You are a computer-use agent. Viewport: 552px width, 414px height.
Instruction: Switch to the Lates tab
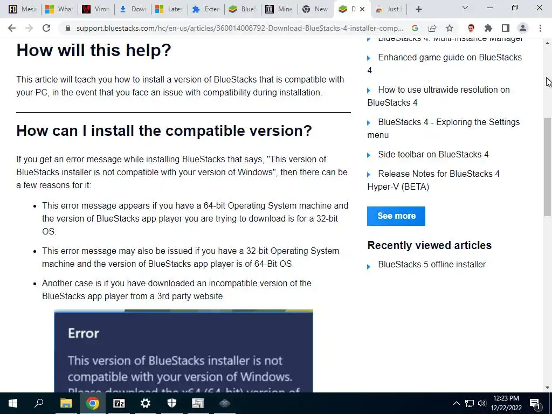point(169,9)
